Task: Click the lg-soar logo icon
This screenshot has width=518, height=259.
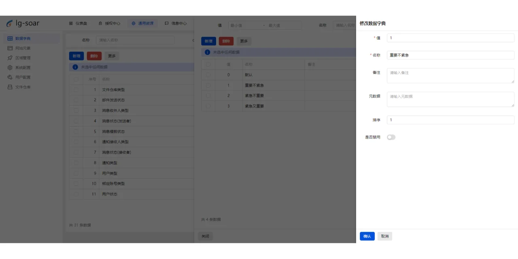Action: [9, 23]
